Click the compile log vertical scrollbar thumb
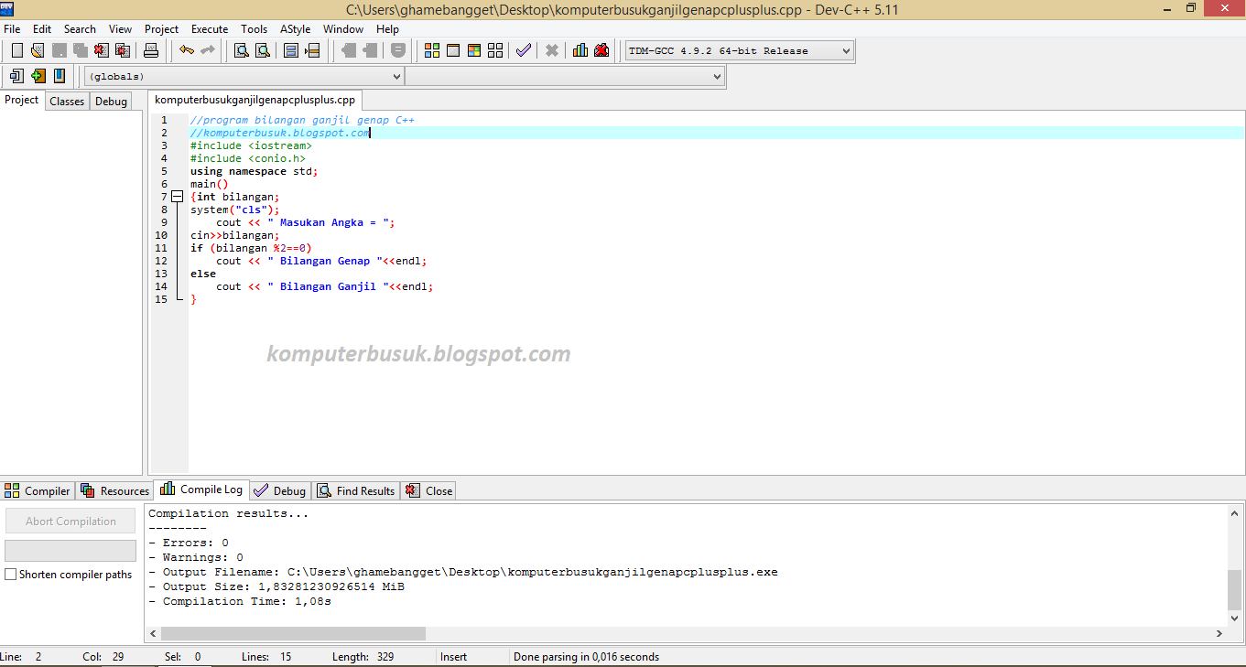This screenshot has width=1246, height=667. coord(1235,589)
